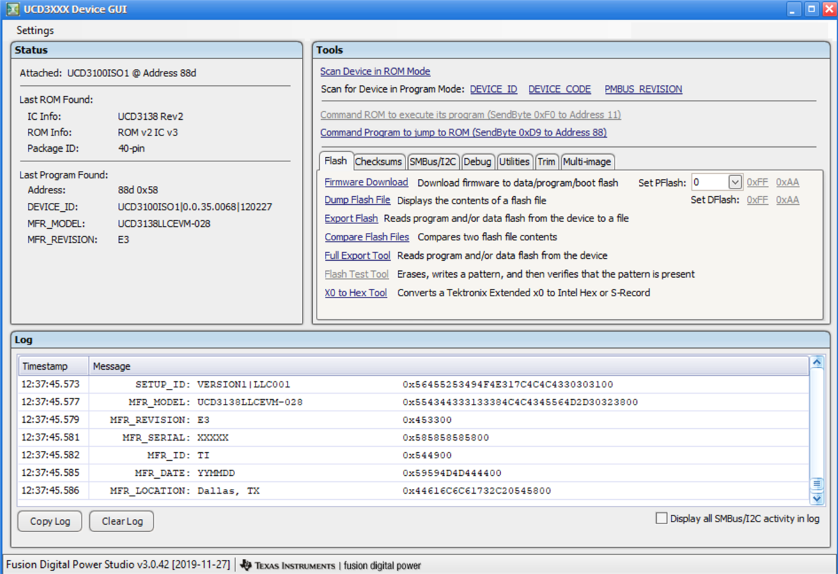Open Firmware Download tool
The height and width of the screenshot is (574, 838).
tap(367, 182)
